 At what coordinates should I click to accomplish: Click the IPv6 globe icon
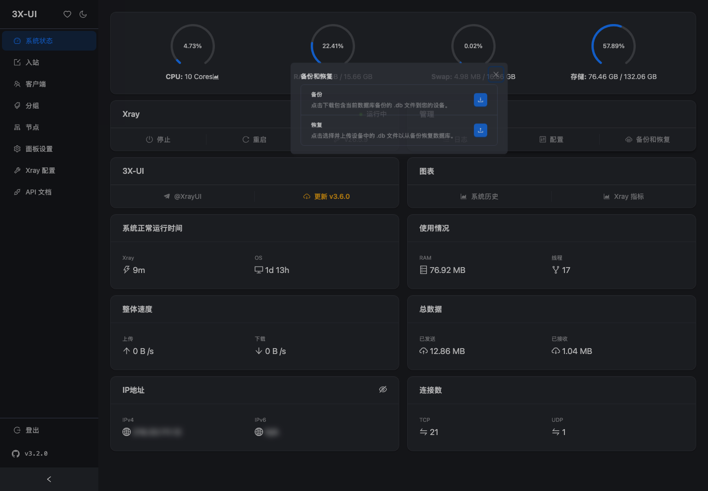pos(259,432)
